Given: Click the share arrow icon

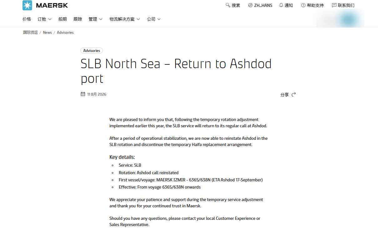Looking at the screenshot, I should [x=294, y=94].
